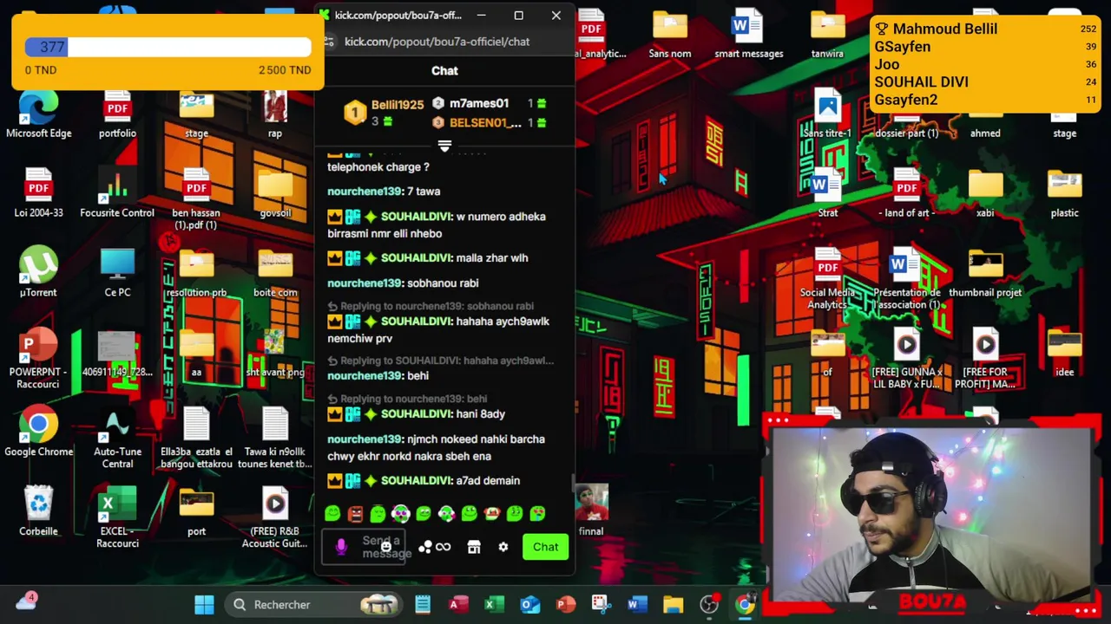The height and width of the screenshot is (624, 1111).
Task: Open EXCEL - Raccourci shortcut
Action: pyautogui.click(x=117, y=518)
